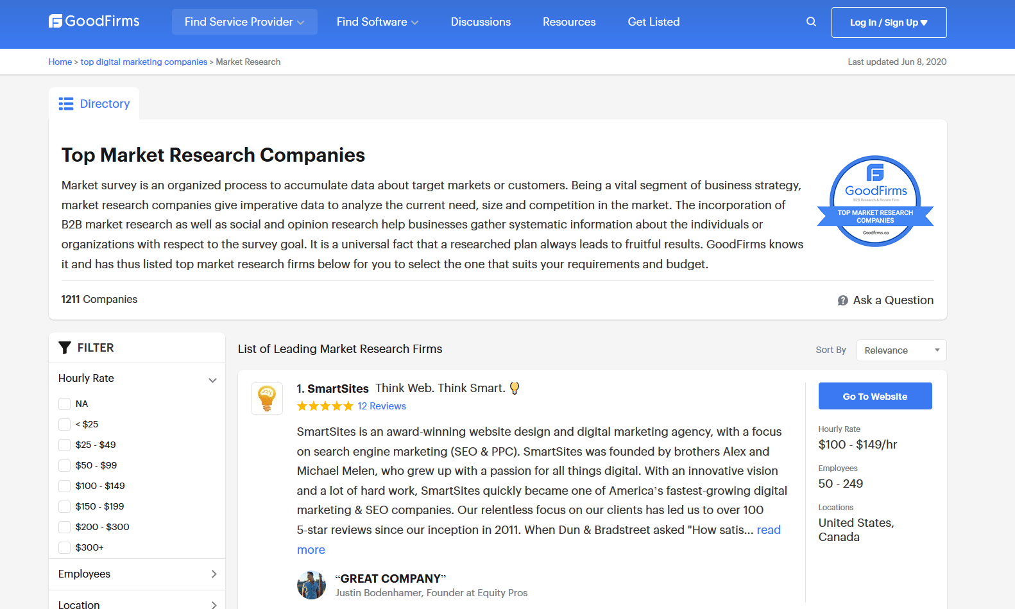This screenshot has height=609, width=1015.
Task: Click the lightbulb icon after SmartSites tagline
Action: coord(515,388)
